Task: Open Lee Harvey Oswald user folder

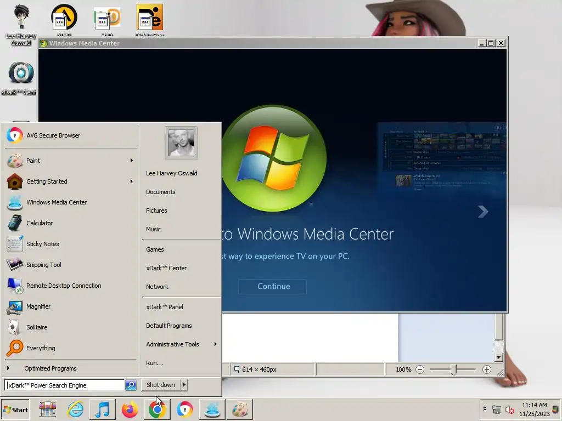Action: point(171,173)
